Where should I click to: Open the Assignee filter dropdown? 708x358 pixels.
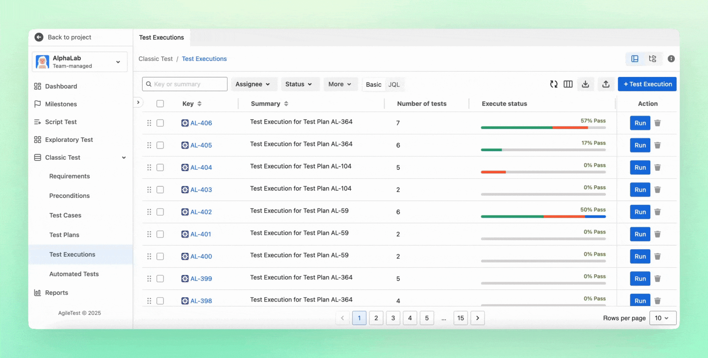(254, 84)
